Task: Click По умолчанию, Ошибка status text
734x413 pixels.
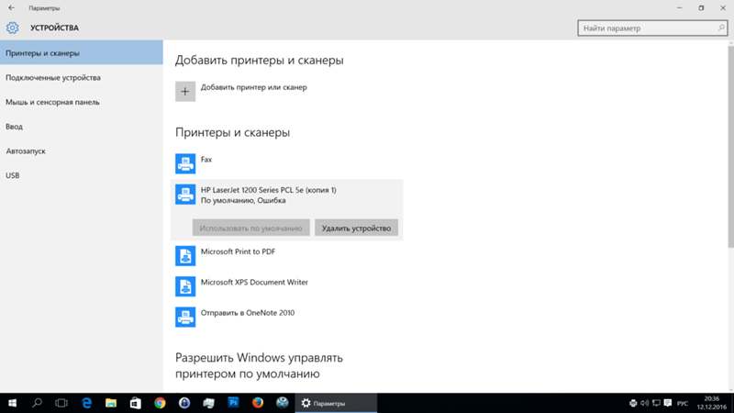Action: (243, 200)
